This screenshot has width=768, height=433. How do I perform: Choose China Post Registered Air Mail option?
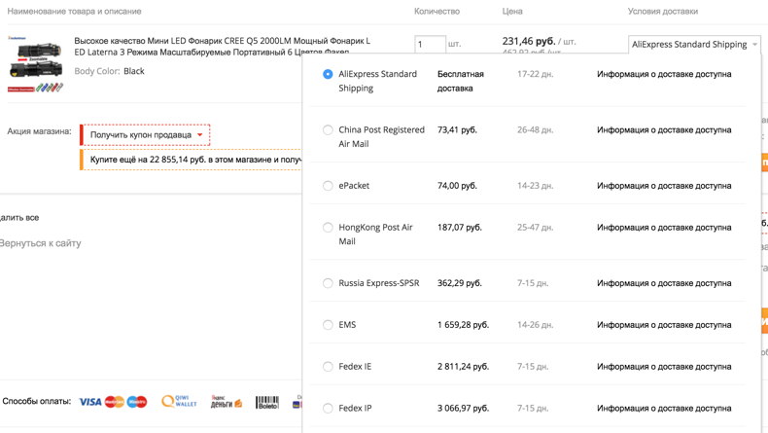328,130
